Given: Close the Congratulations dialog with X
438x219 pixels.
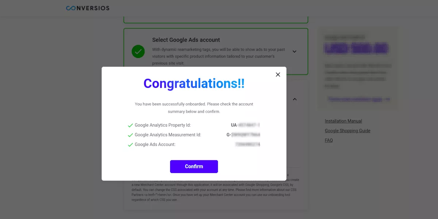Looking at the screenshot, I should click(x=278, y=74).
